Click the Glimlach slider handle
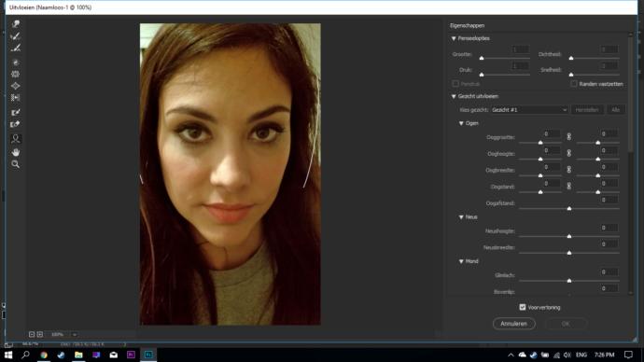This screenshot has width=644, height=362. [568, 281]
